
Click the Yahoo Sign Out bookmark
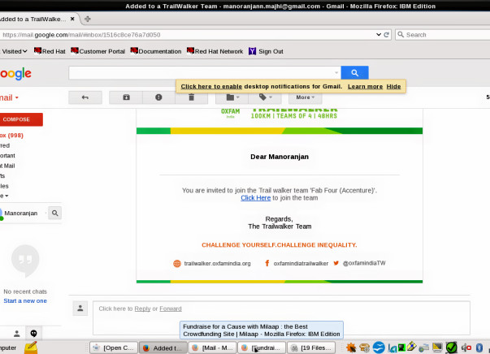tap(266, 51)
